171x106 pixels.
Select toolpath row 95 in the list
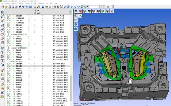[x=38, y=78]
